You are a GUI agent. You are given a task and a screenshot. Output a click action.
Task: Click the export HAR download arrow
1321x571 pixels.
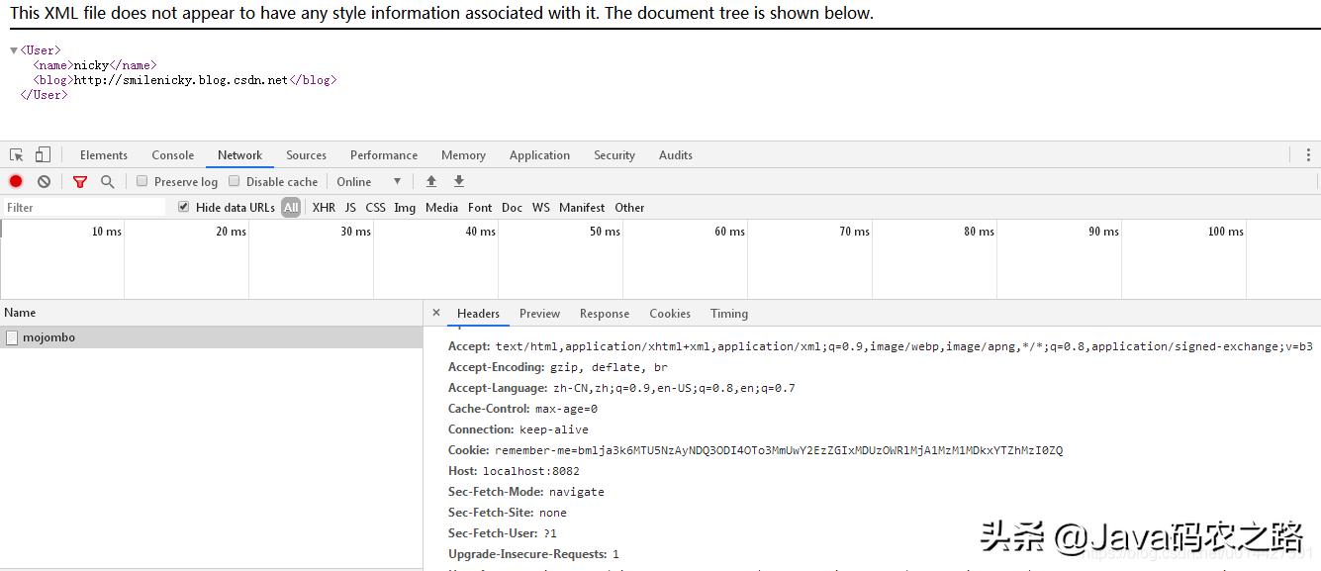pos(459,182)
